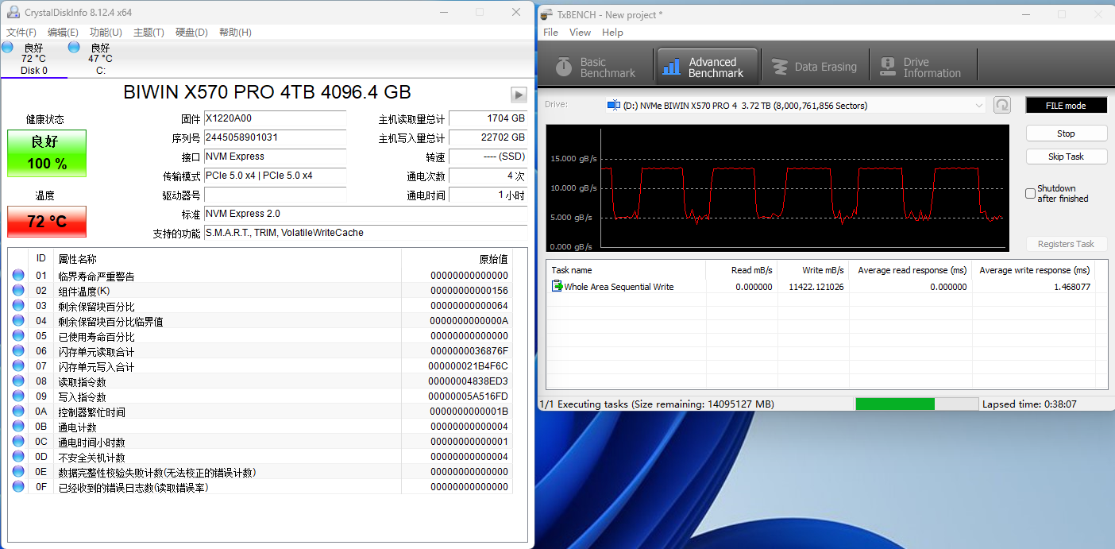1115x549 pixels.
Task: Click the CrystalDiskInfo title bar icon
Action: tap(13, 13)
